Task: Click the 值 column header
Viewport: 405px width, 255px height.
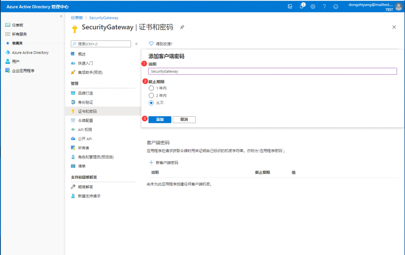Action: click(x=293, y=172)
